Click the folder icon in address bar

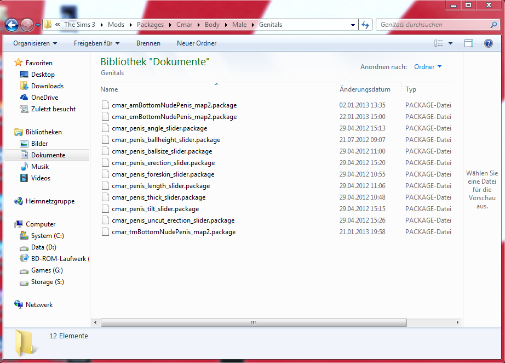coord(48,25)
